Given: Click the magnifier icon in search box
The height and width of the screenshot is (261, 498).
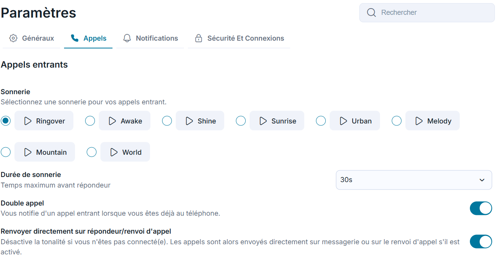Looking at the screenshot, I should pyautogui.click(x=371, y=13).
